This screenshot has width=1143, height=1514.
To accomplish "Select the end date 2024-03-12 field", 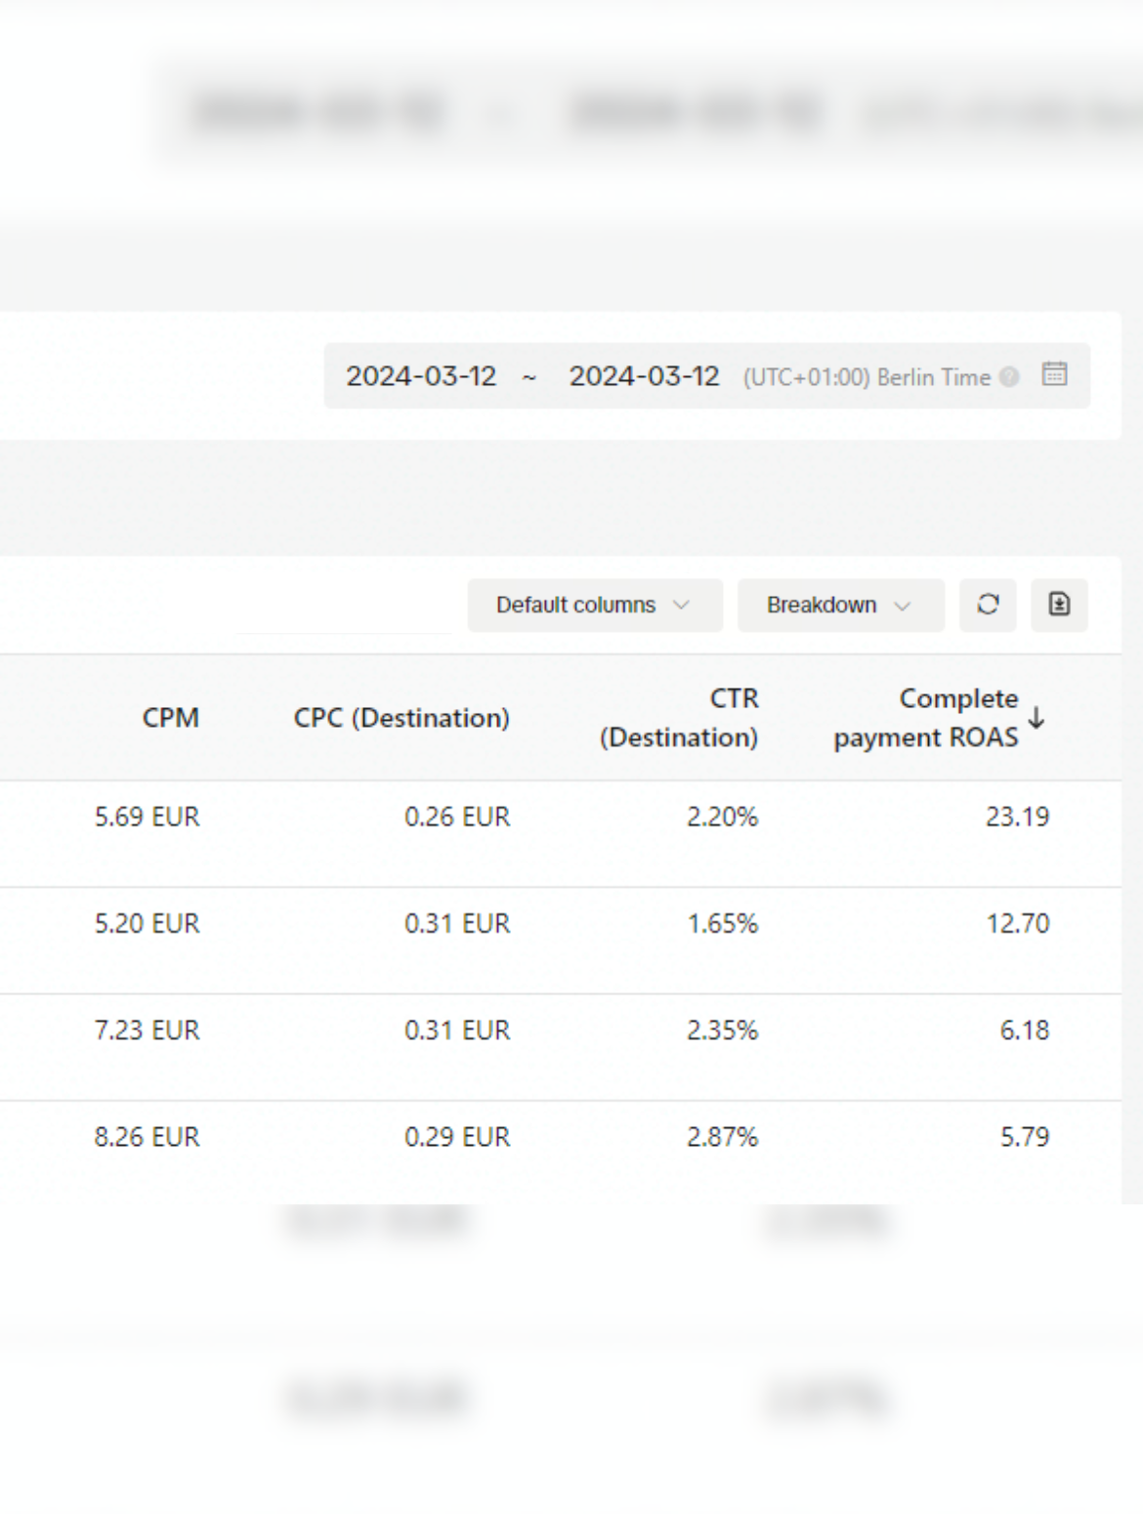I will [x=644, y=376].
